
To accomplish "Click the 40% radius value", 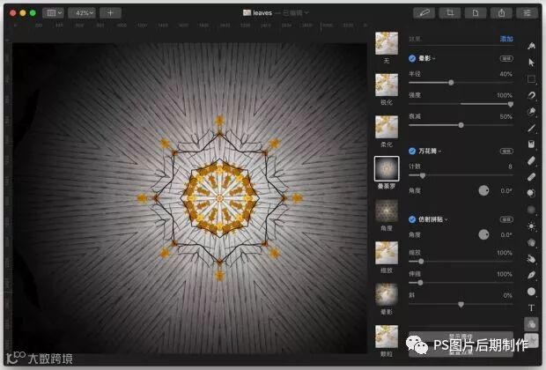I will click(505, 74).
